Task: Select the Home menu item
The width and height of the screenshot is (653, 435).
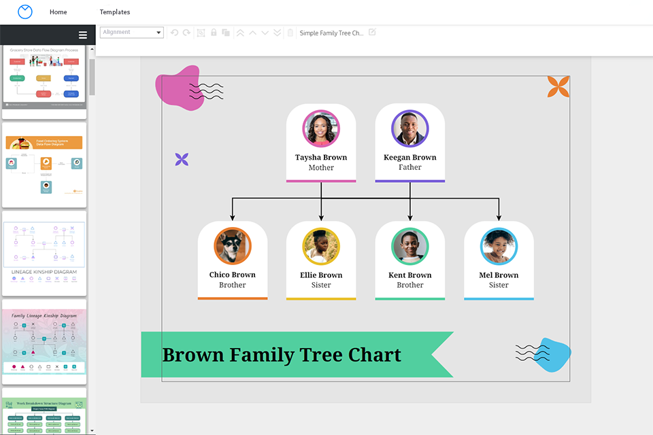Action: [58, 12]
